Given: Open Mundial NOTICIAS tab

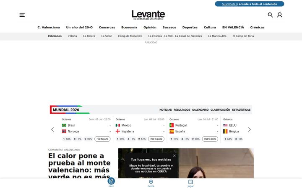Looking at the screenshot, I should 166,110.
